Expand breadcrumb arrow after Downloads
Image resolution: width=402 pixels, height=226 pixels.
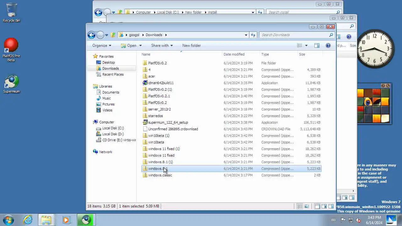tap(166, 35)
